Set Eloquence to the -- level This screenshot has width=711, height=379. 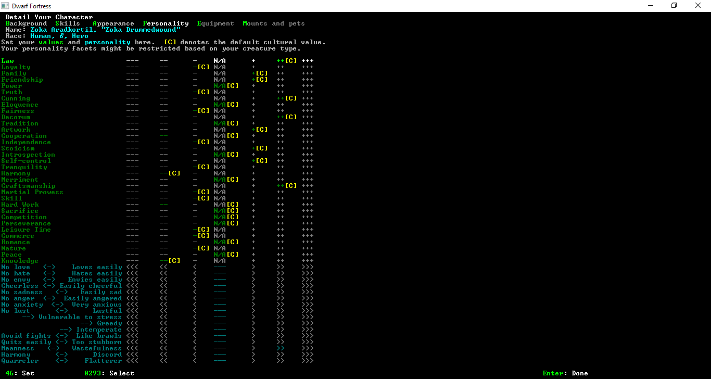163,105
